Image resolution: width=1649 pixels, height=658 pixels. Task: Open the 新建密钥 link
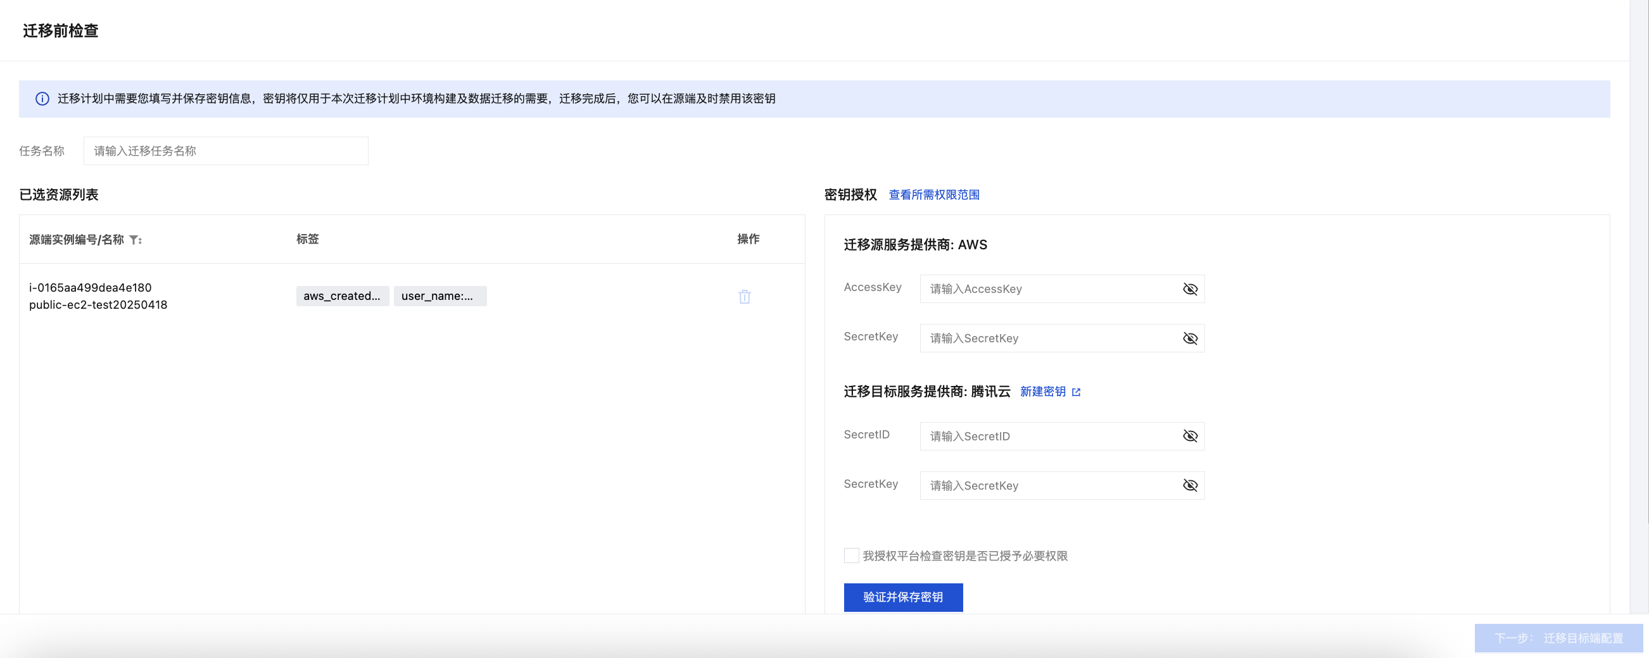pyautogui.click(x=1042, y=392)
